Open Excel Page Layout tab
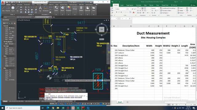Screen dimensions: 197x110 [130, 5]
